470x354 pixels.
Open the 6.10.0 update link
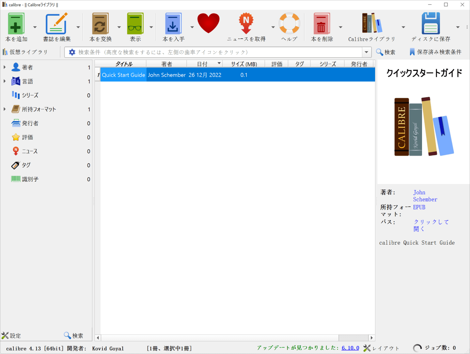click(350, 348)
